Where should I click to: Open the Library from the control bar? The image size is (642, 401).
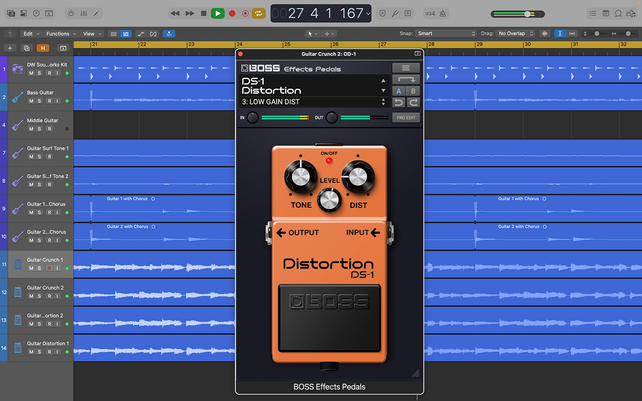point(11,13)
